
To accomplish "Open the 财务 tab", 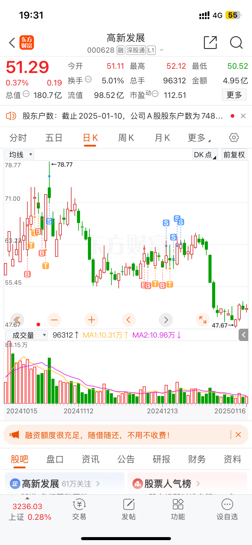I will pos(197,459).
